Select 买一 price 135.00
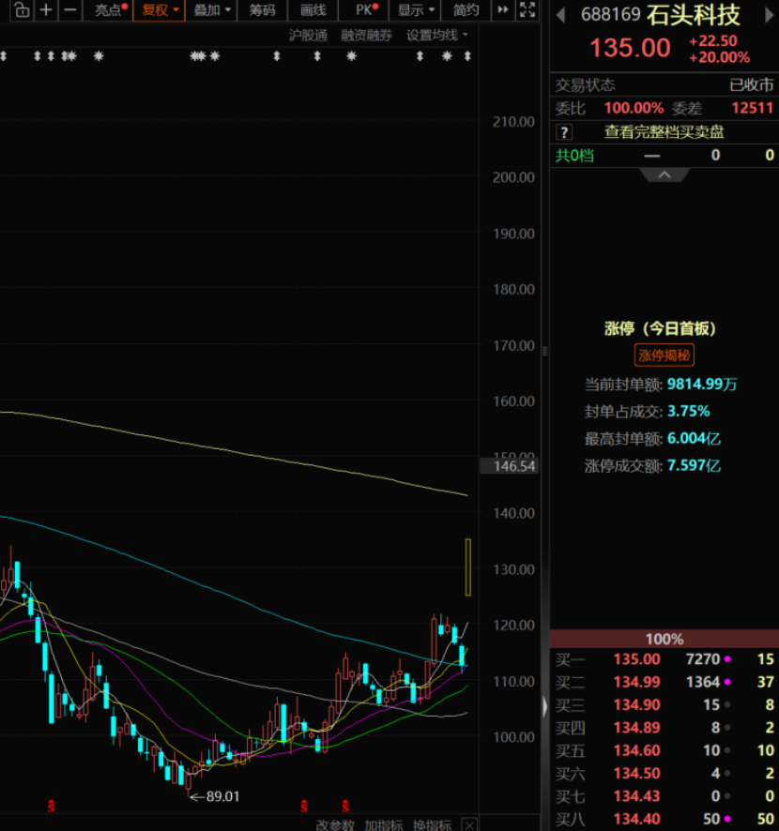779x831 pixels. point(637,659)
